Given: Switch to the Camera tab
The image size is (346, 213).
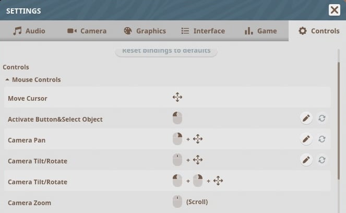Looking at the screenshot, I should [x=87, y=31].
